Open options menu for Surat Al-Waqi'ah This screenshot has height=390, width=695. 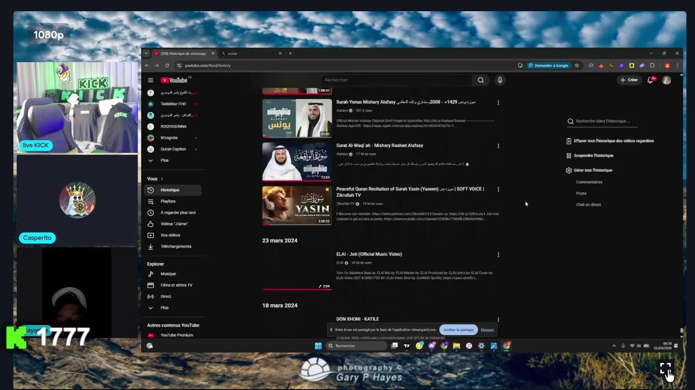click(498, 146)
